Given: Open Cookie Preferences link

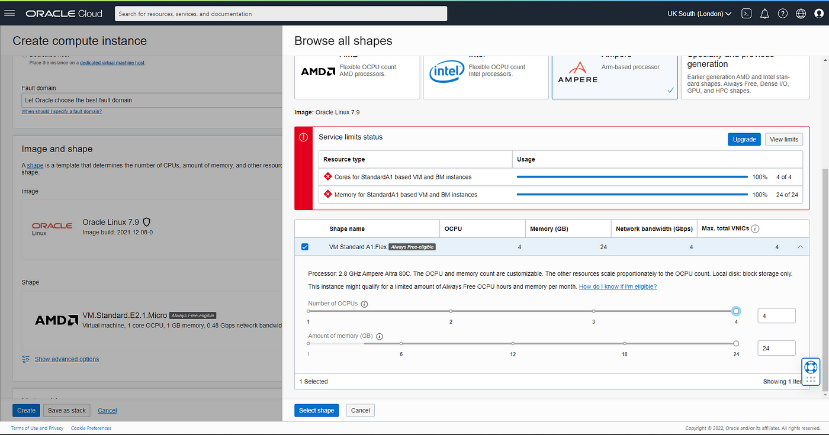Looking at the screenshot, I should point(91,428).
